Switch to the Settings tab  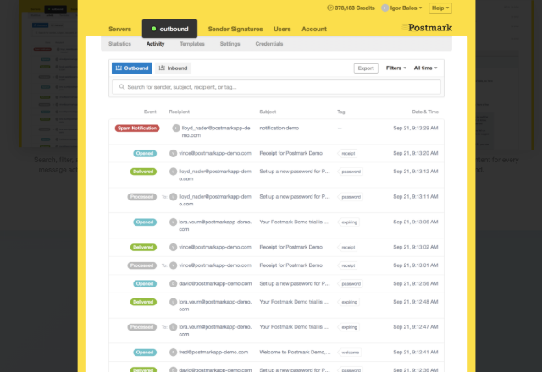tap(230, 44)
